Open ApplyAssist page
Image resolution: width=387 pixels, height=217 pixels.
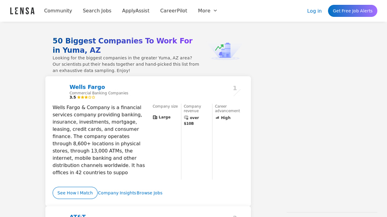pos(135,11)
